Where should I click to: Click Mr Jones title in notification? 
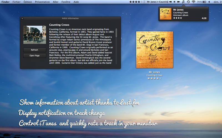178,10
